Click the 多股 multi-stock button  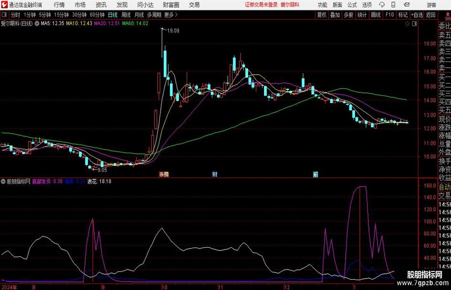point(348,15)
